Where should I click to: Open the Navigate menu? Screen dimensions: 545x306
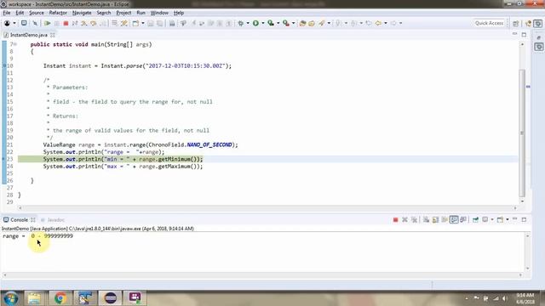tap(82, 13)
